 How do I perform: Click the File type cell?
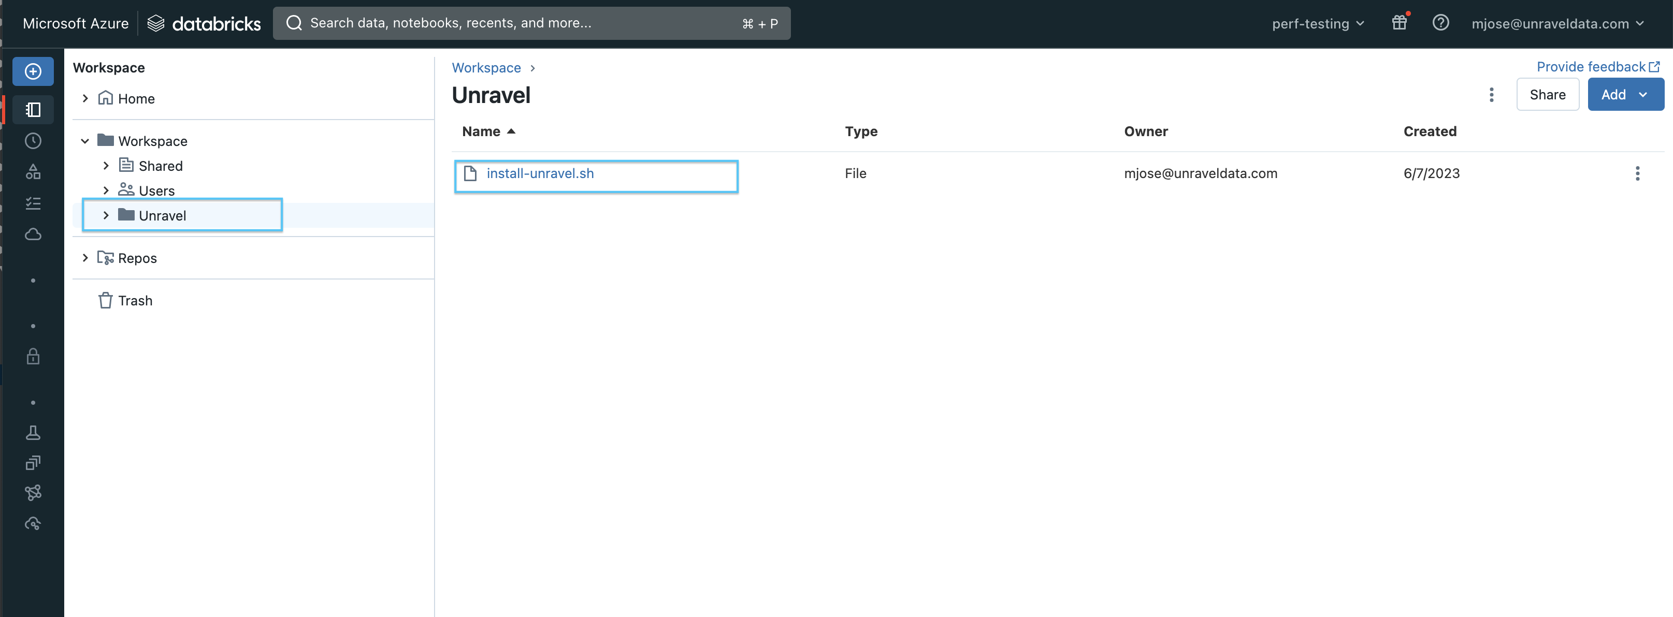click(x=855, y=173)
